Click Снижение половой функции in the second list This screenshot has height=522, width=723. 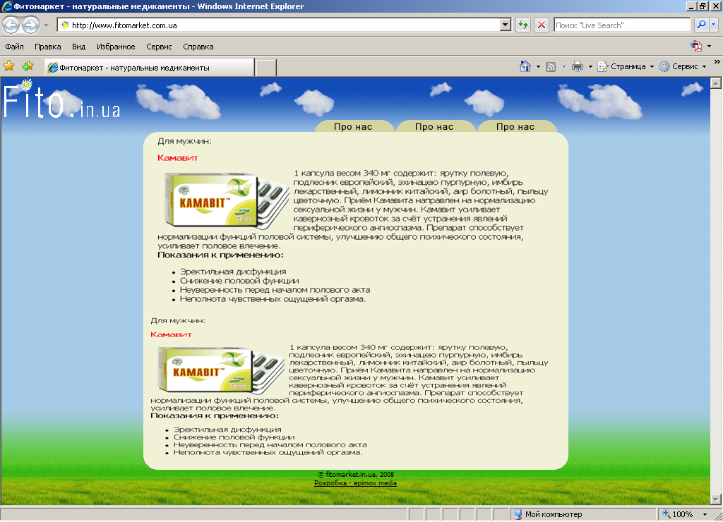(234, 437)
